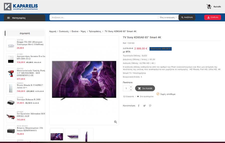Open the Κατηγορίες hamburger menu
The image size is (225, 143).
[x=24, y=18]
